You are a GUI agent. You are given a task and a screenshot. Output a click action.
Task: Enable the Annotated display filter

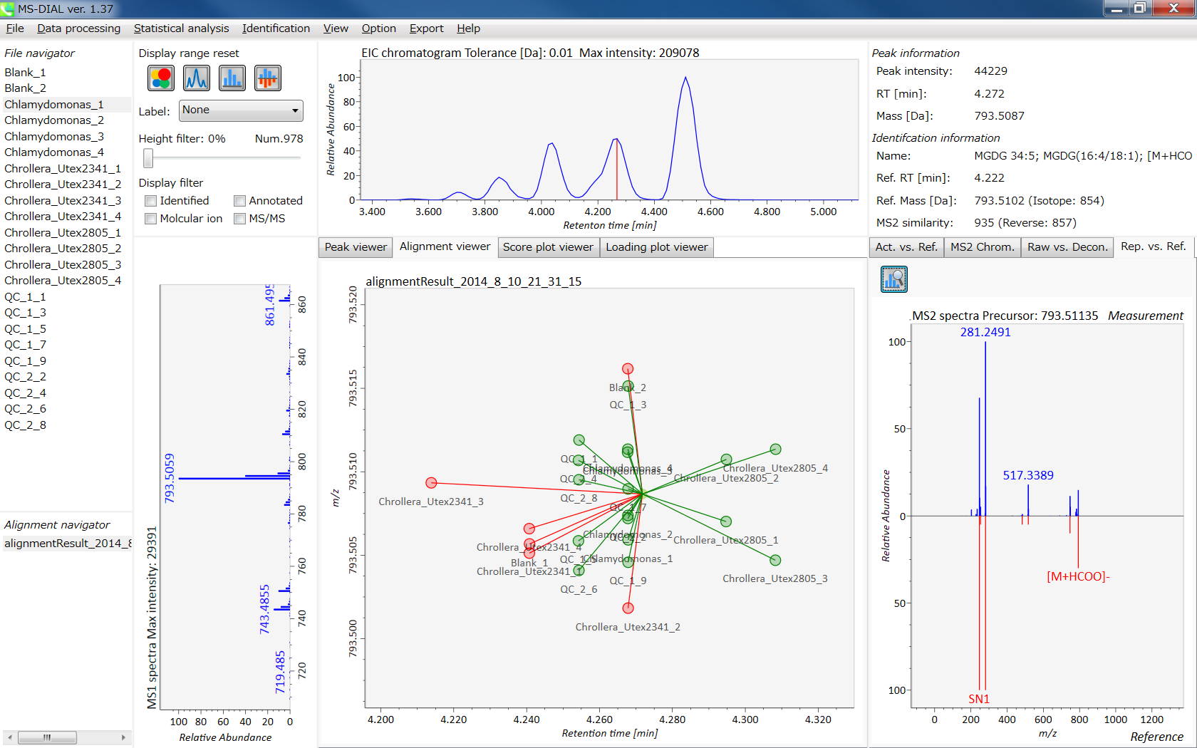[240, 201]
